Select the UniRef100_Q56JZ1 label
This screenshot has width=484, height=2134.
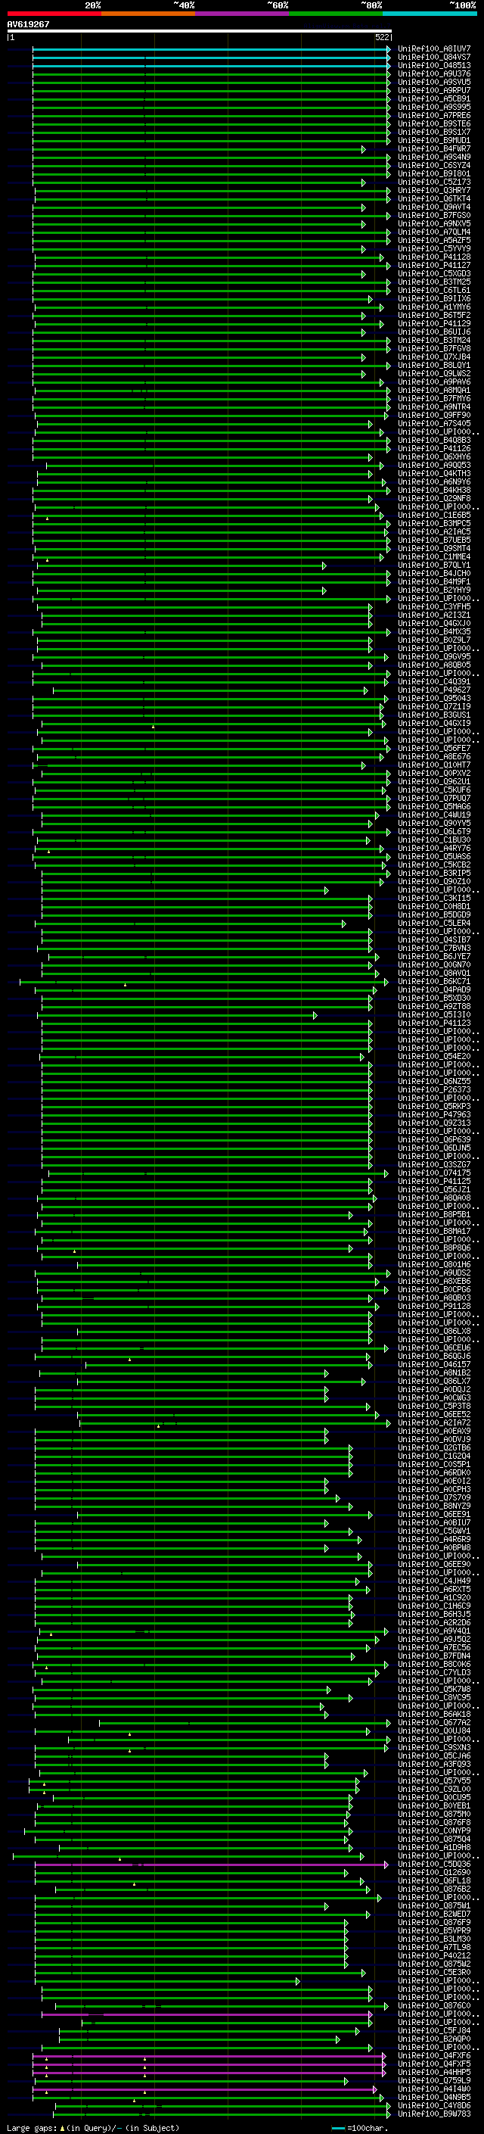(x=434, y=1188)
